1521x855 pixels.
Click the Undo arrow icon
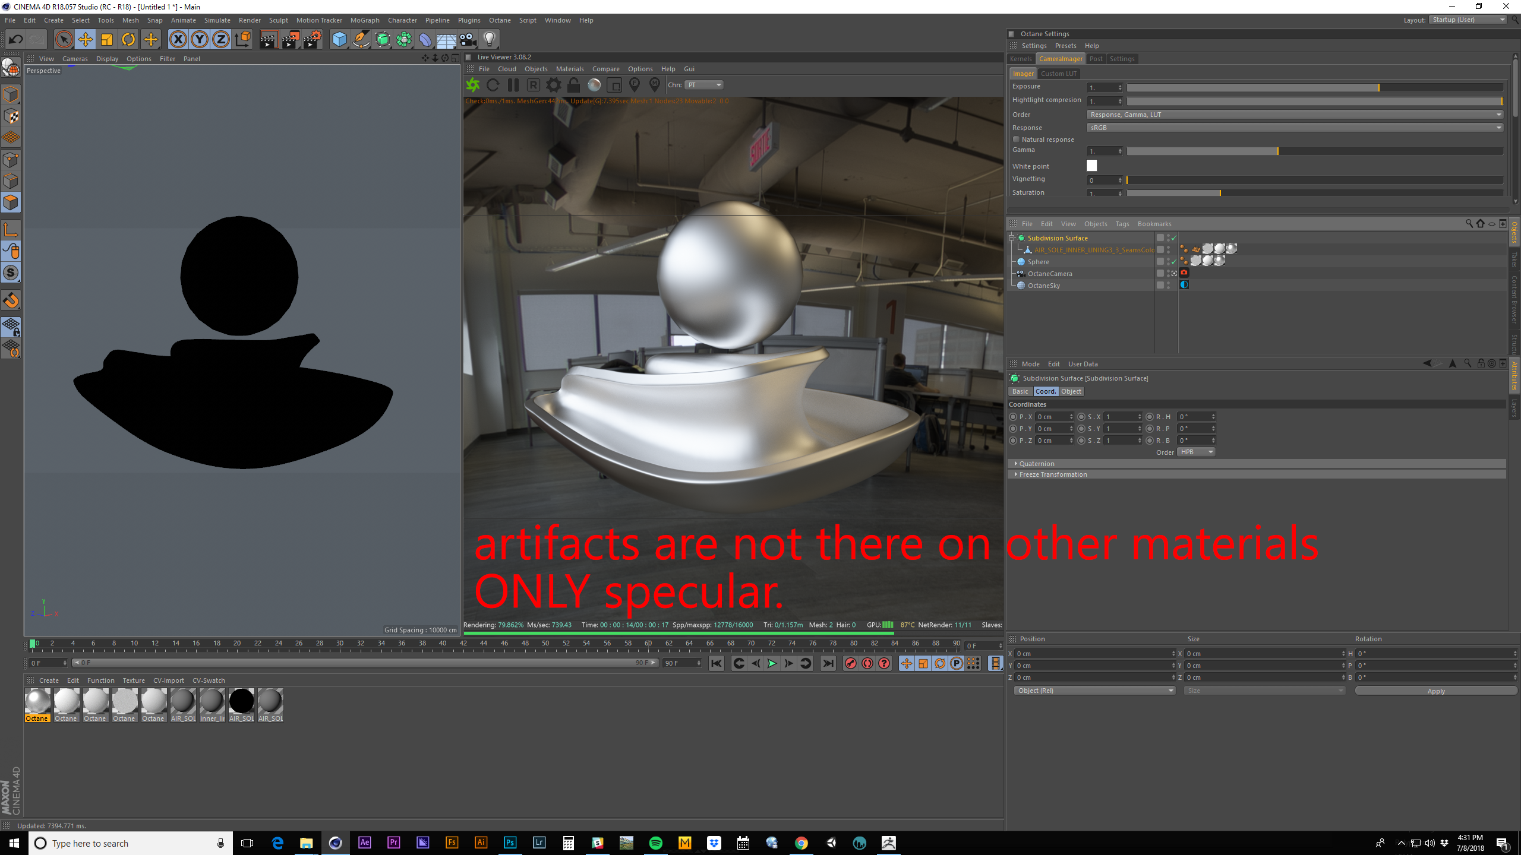coord(15,39)
